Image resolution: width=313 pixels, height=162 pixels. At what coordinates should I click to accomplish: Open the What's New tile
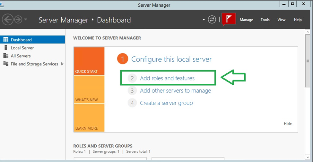[x=89, y=90]
